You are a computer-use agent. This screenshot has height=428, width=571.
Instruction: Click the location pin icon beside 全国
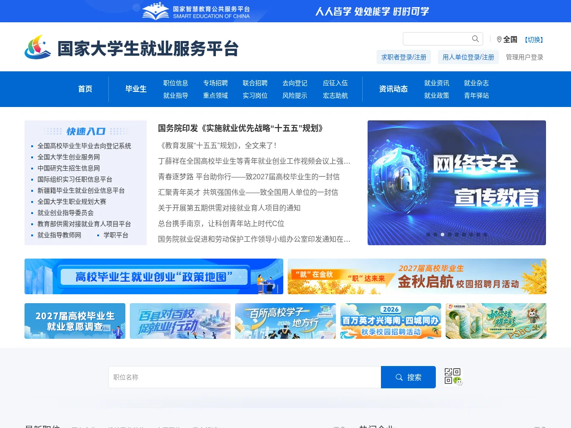(499, 40)
